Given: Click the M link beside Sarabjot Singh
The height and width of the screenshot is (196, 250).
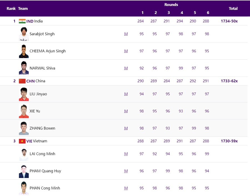Looking at the screenshot, I should pos(126,34).
